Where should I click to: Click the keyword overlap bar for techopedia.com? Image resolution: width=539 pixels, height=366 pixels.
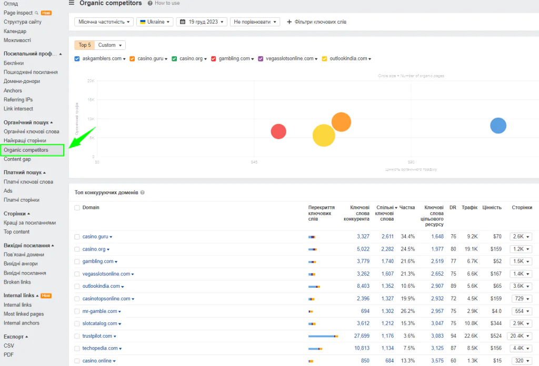[315, 349]
